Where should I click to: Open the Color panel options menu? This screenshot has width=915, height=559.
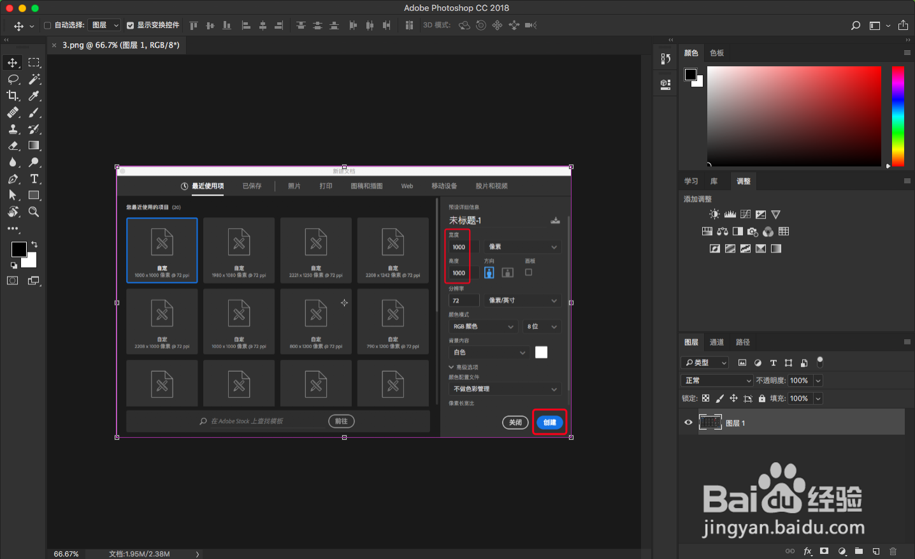[907, 53]
